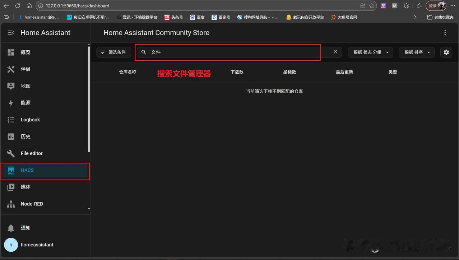Open the 根据 排序 sort dropdown
The height and width of the screenshot is (260, 459).
(417, 52)
